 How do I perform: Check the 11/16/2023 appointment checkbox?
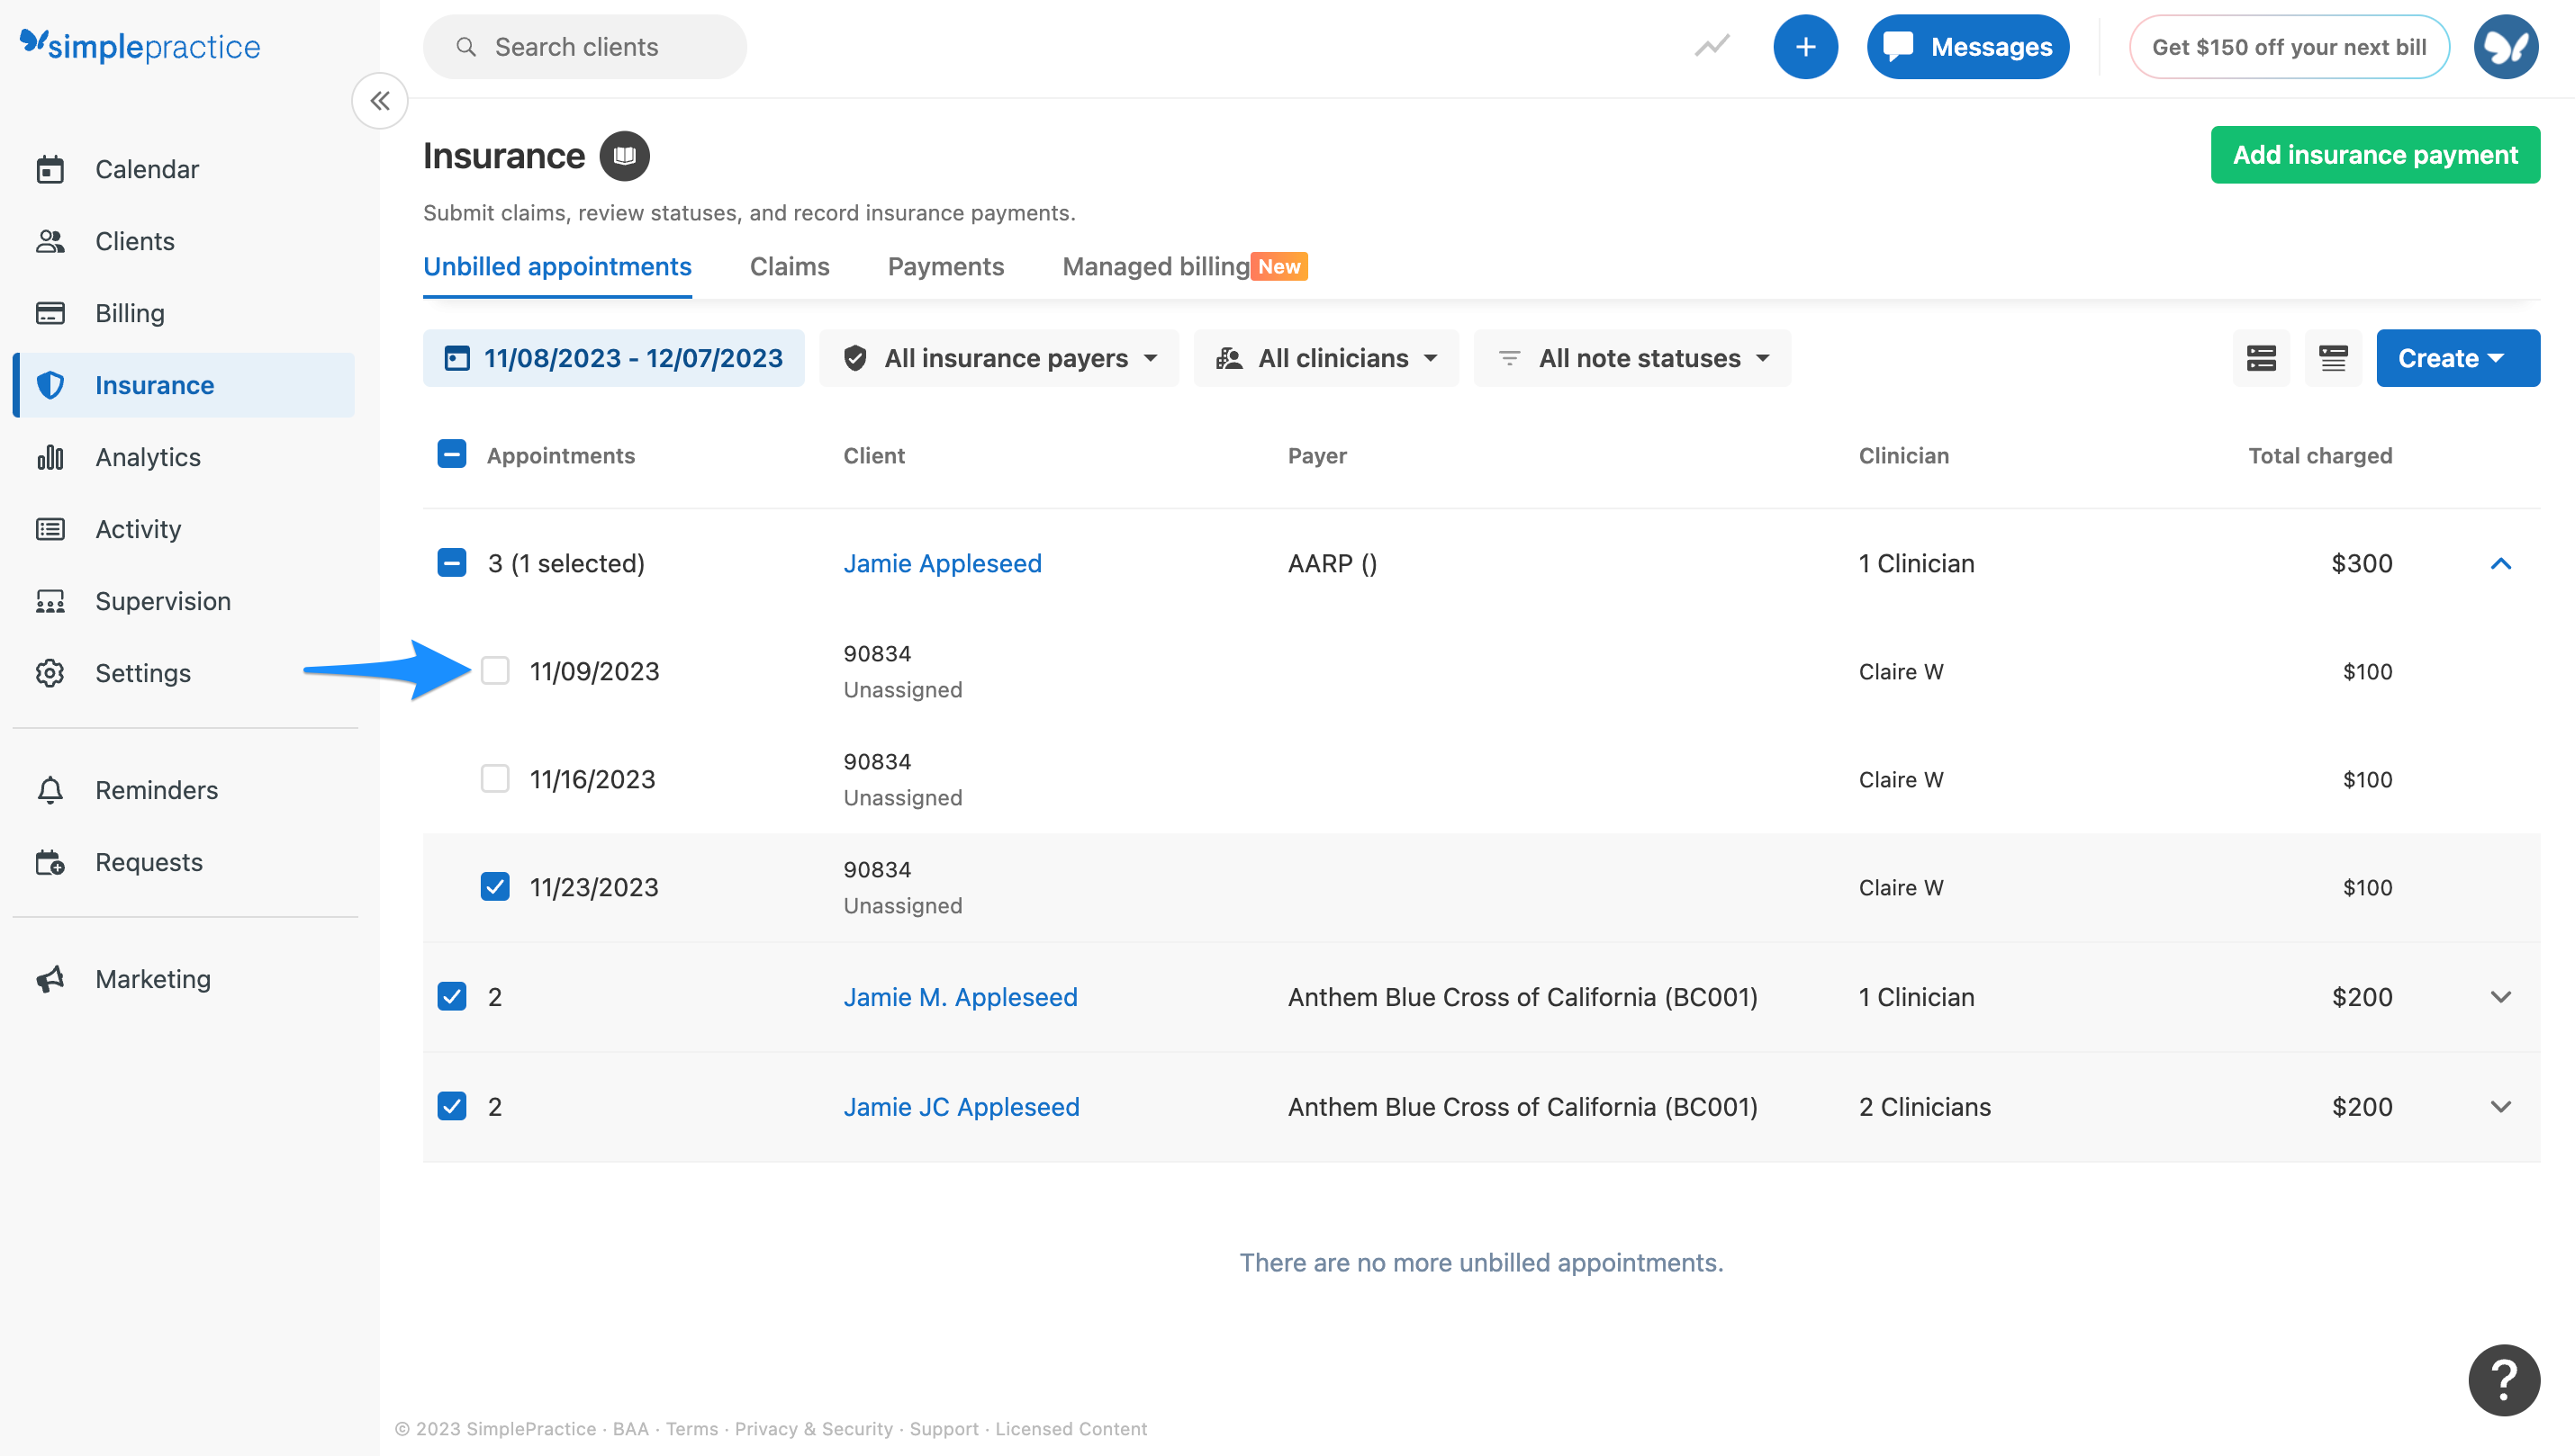pos(495,778)
